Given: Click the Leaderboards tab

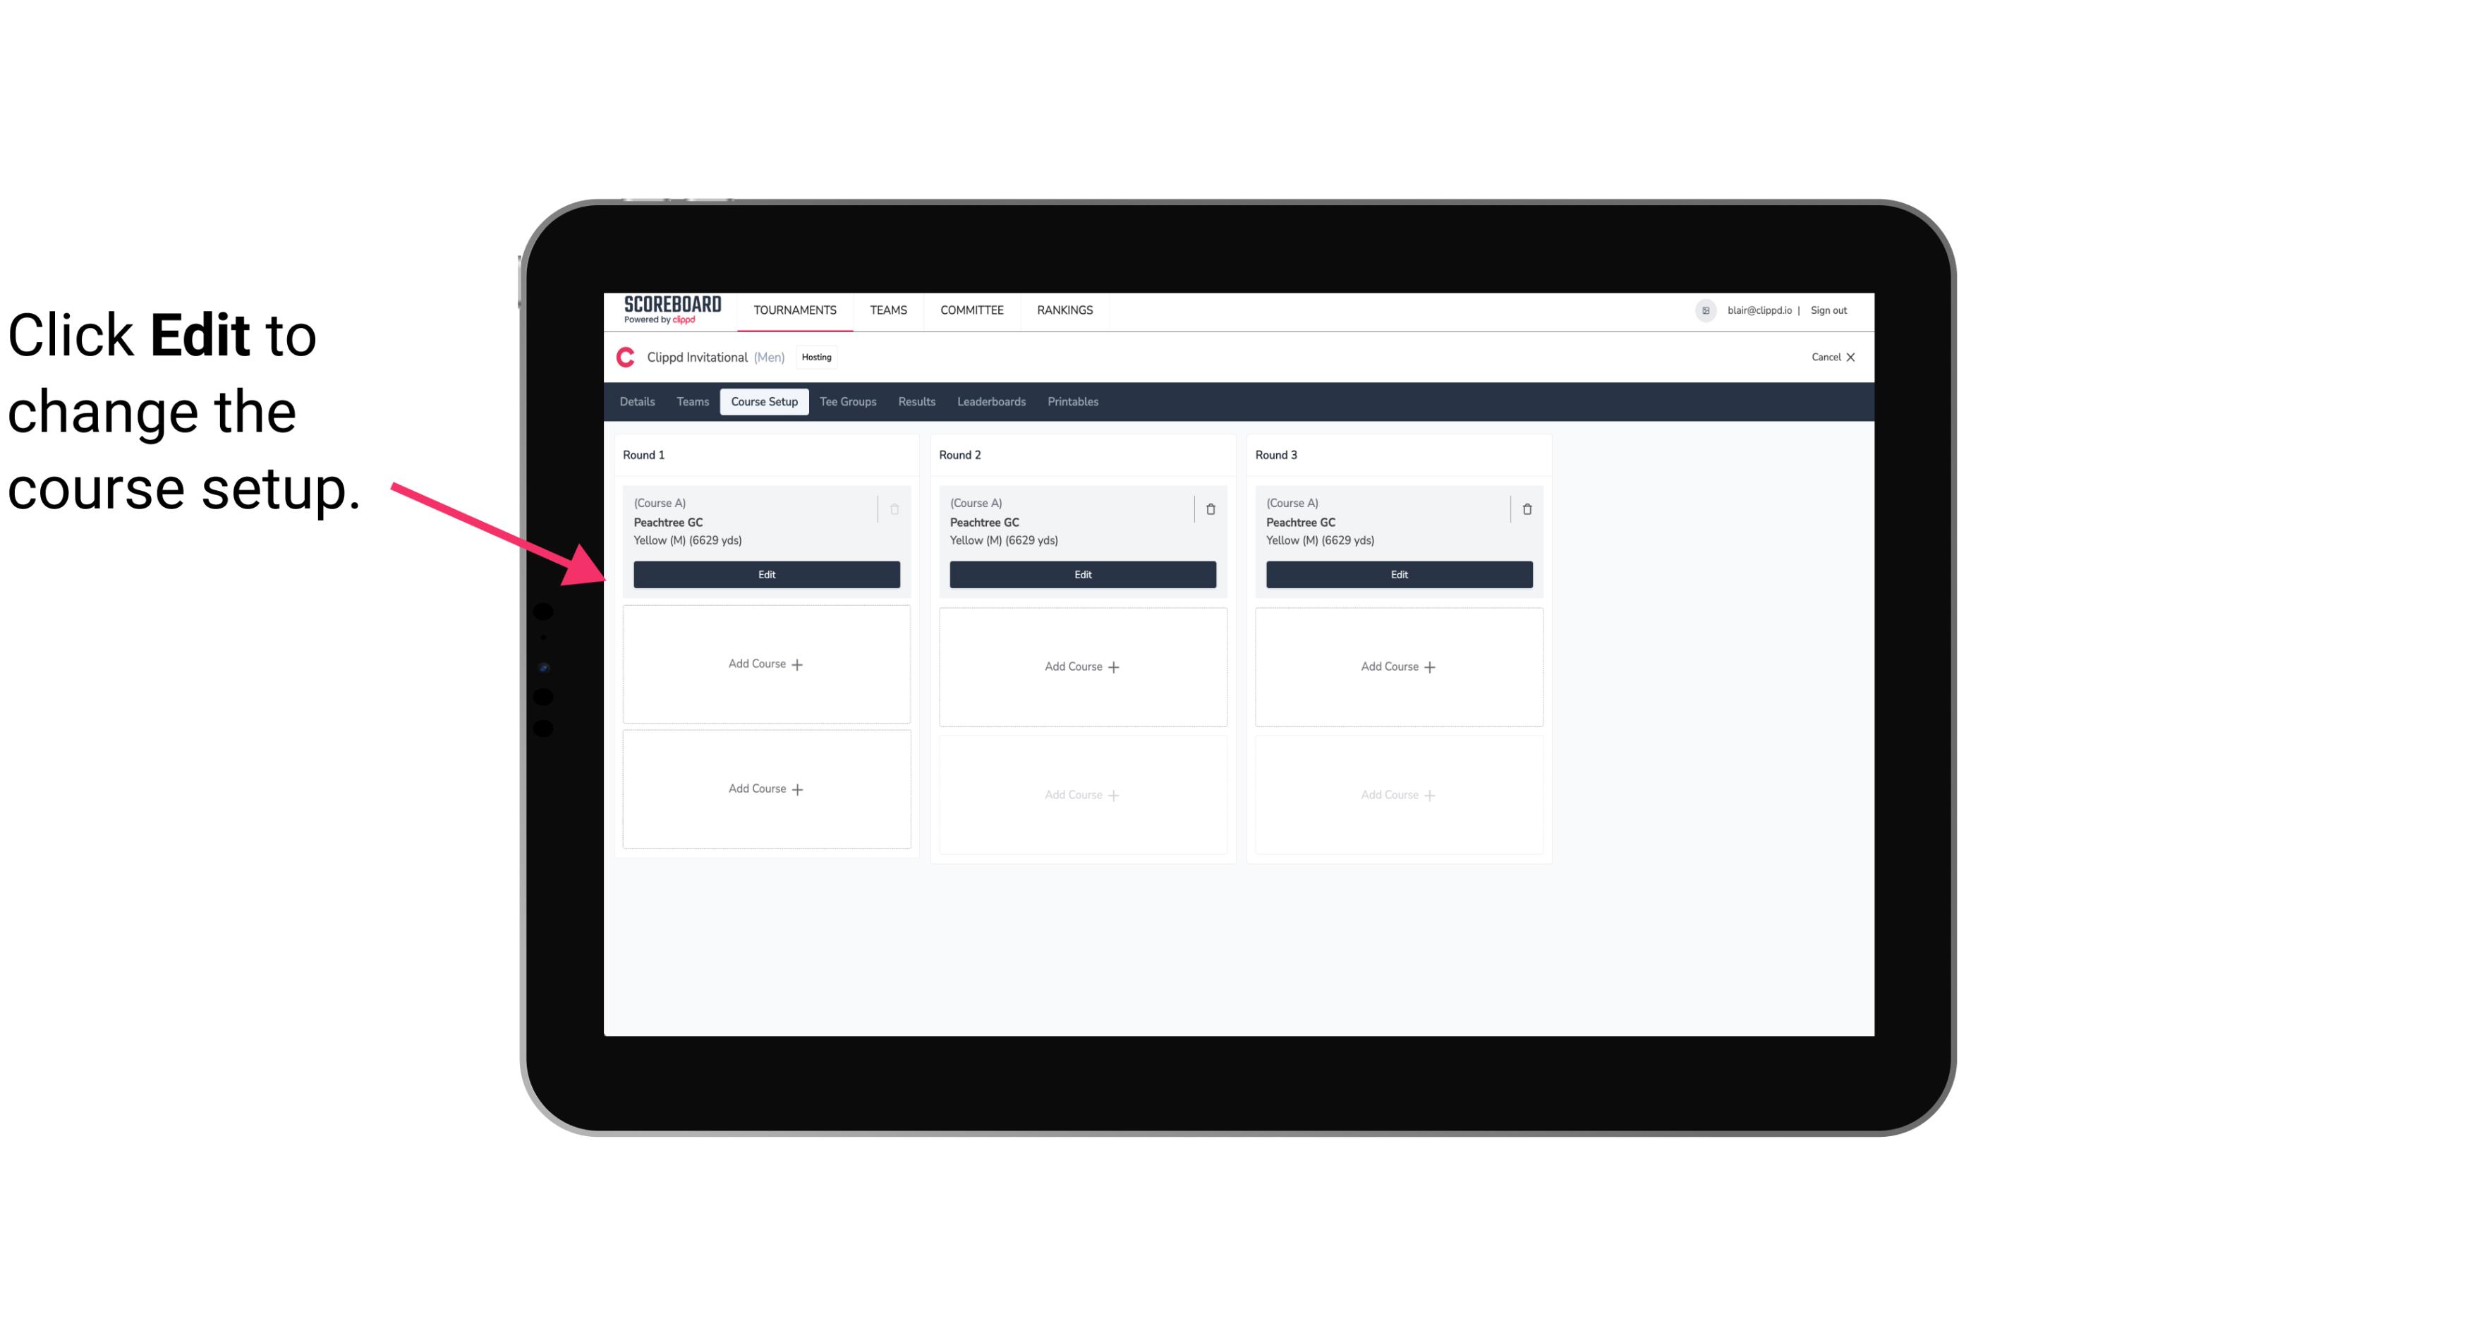Looking at the screenshot, I should (993, 402).
